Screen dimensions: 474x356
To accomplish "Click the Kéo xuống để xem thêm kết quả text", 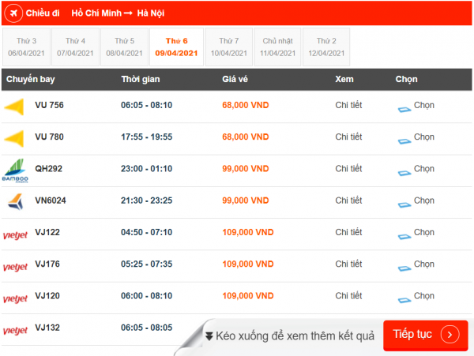I will click(x=295, y=336).
